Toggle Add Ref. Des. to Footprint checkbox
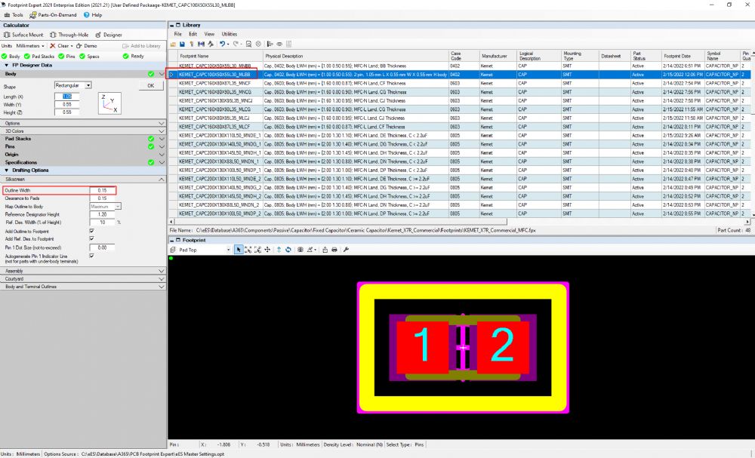 point(91,238)
